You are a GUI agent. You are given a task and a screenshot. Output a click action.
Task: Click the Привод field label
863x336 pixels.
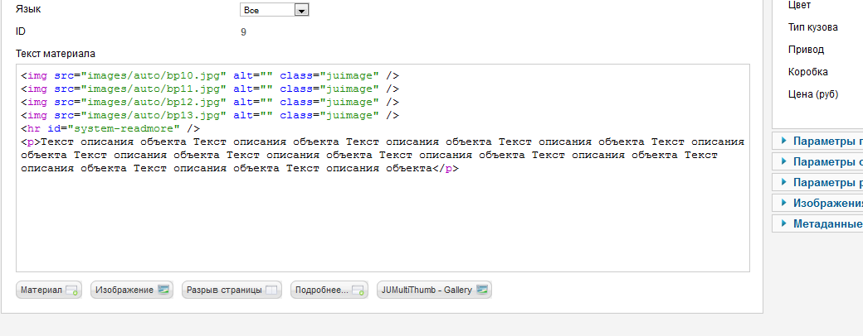coord(806,50)
